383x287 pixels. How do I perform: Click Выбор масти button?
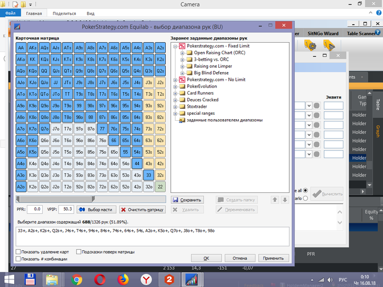pyautogui.click(x=97, y=209)
